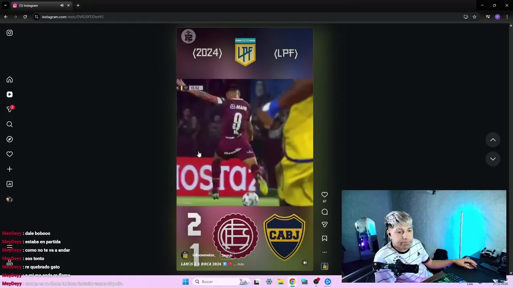Open the reel comments bubble
This screenshot has height=288, width=513.
(325, 212)
